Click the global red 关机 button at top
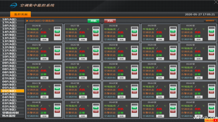This screenshot has height=122, width=218. [x=110, y=21]
